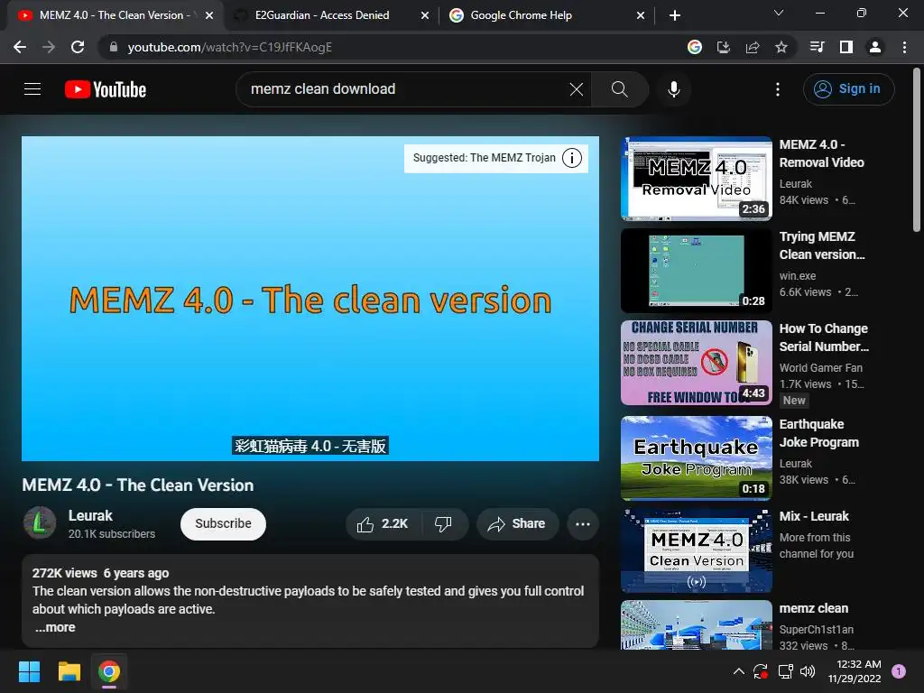Screen dimensions: 924x693
Task: Click the Sign in button
Action: click(848, 89)
